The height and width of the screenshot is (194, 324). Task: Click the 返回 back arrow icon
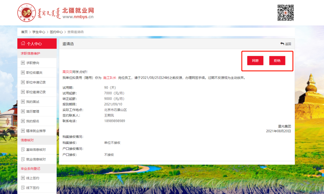(282, 44)
